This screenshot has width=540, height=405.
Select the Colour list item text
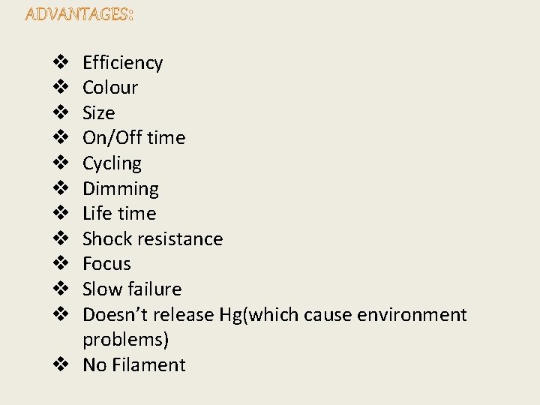click(x=110, y=88)
